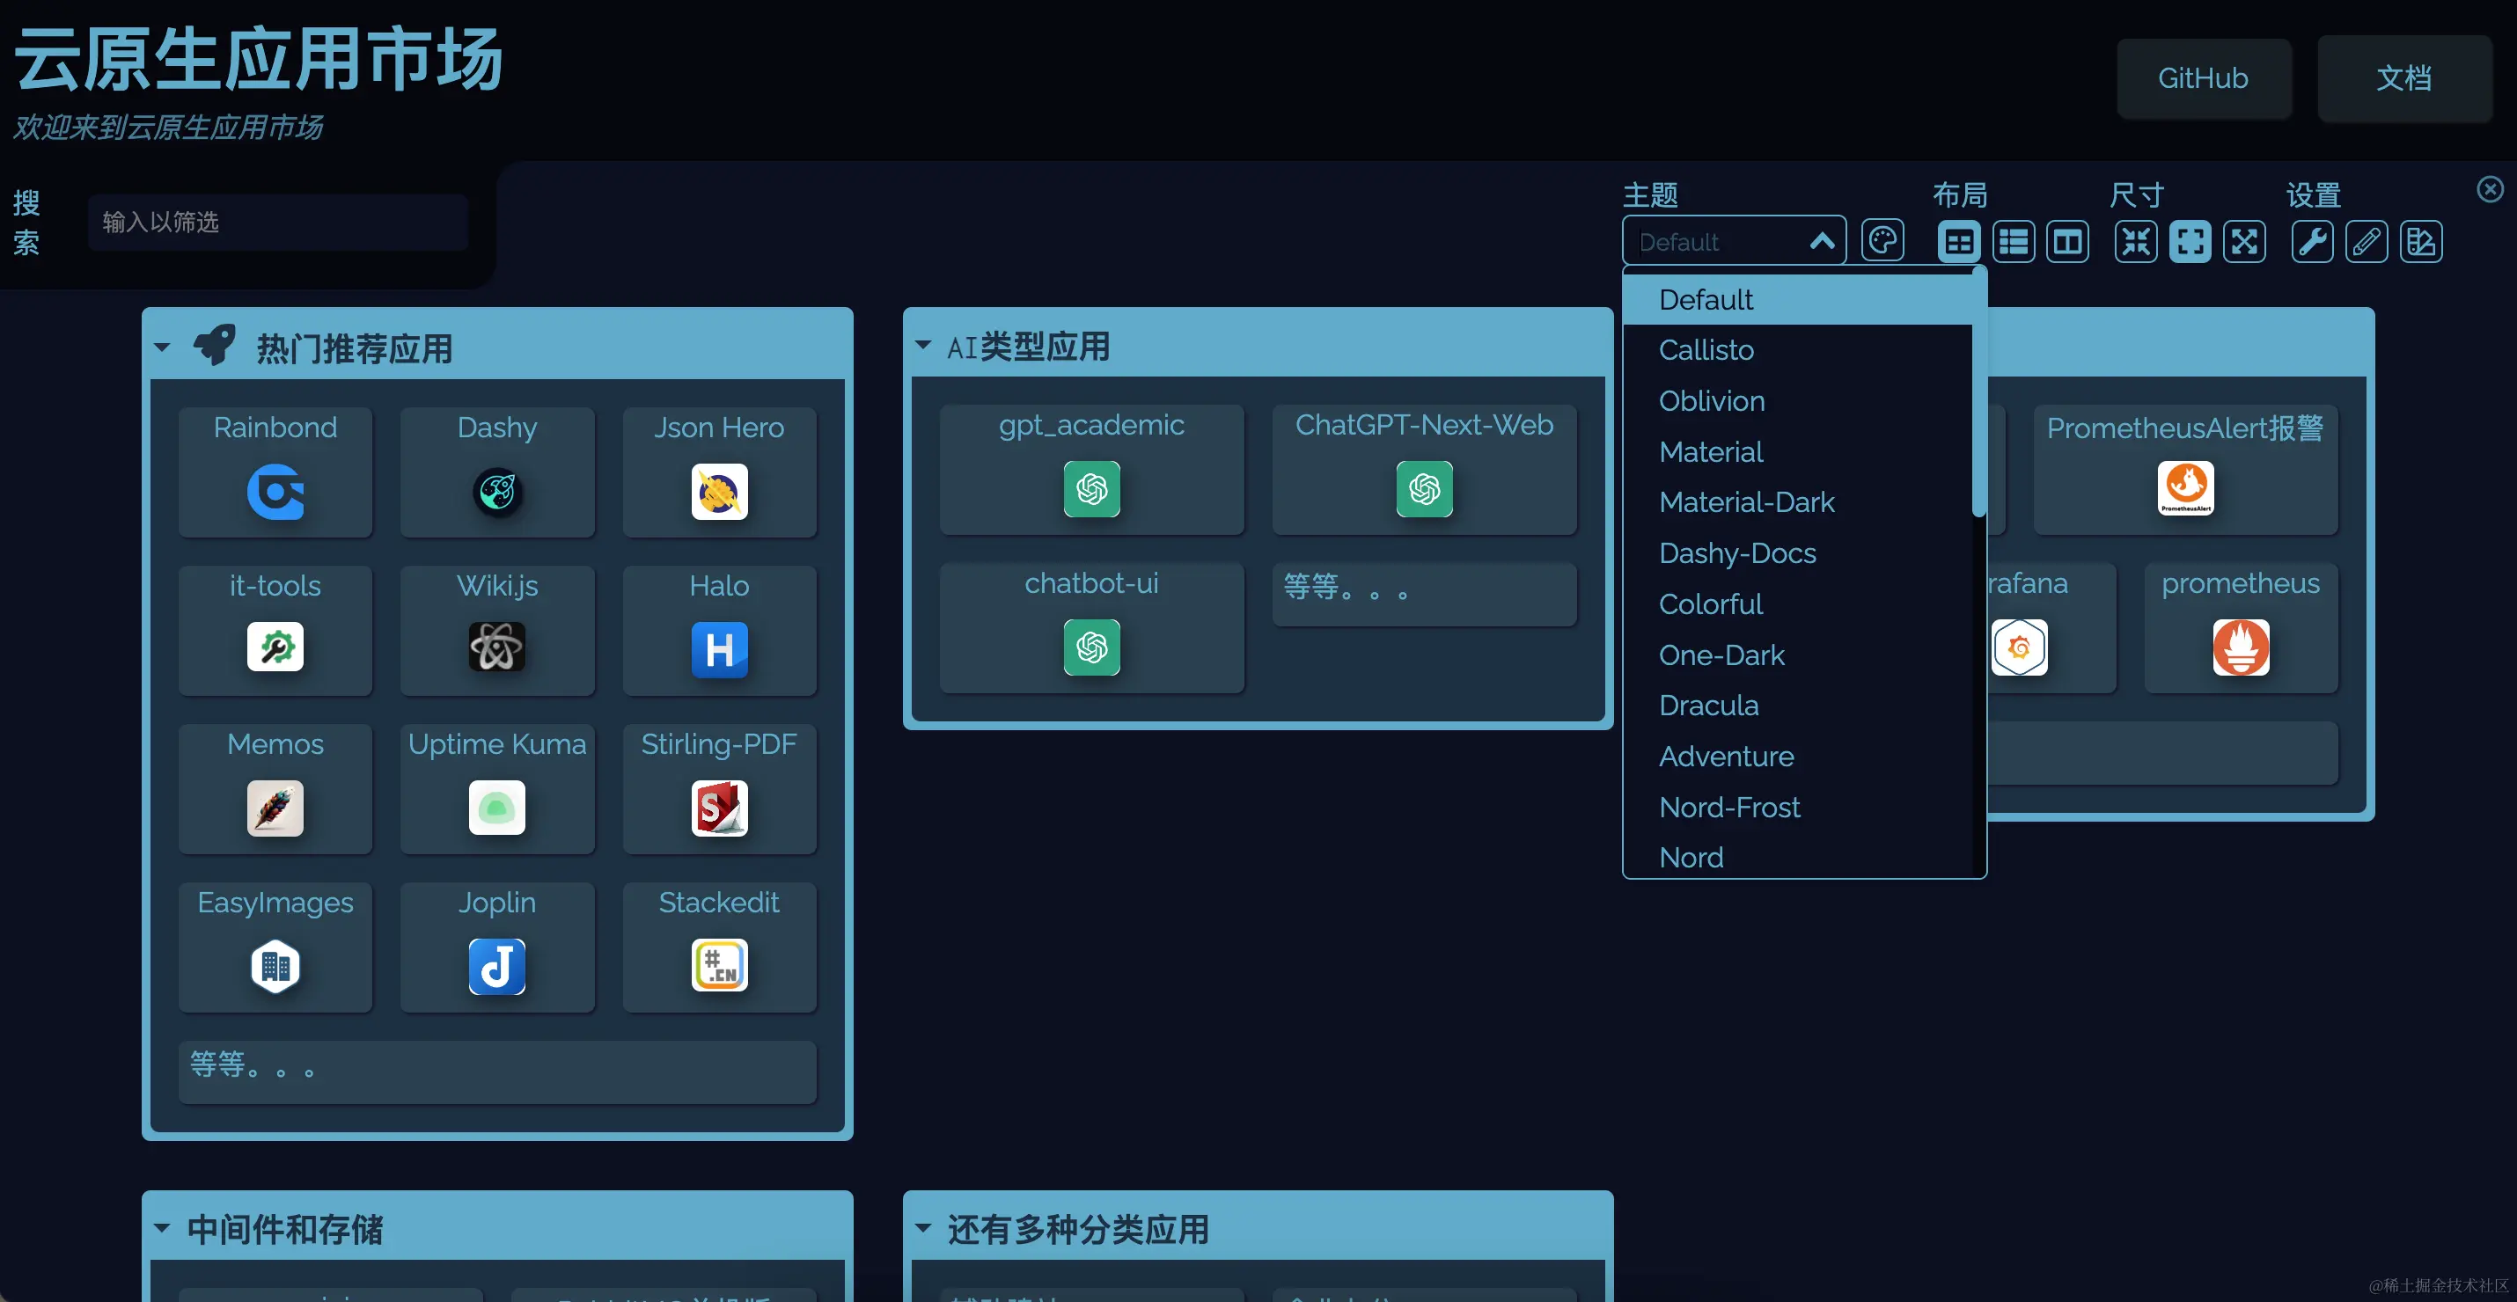Click the Stackedit icon

pyautogui.click(x=719, y=965)
